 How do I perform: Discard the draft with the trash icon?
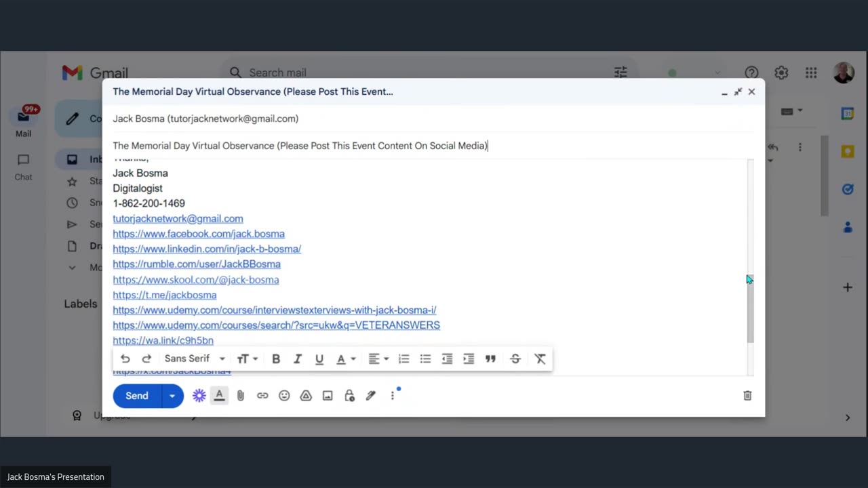(x=747, y=396)
